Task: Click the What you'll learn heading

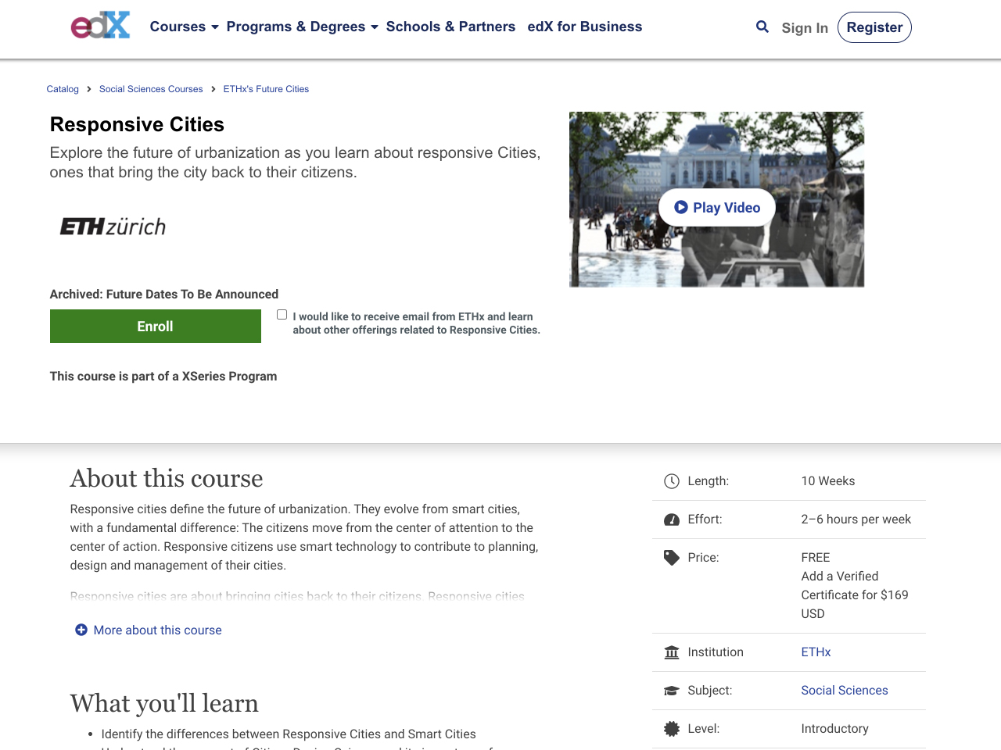Action: (164, 703)
